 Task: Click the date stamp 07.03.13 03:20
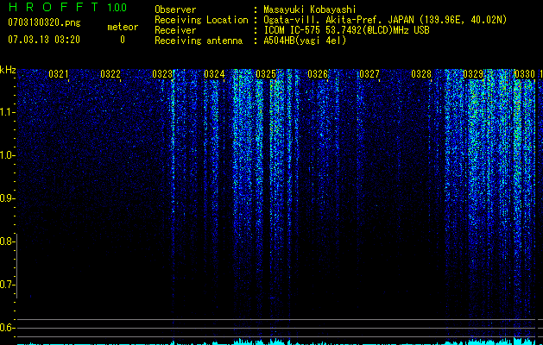tap(44, 40)
